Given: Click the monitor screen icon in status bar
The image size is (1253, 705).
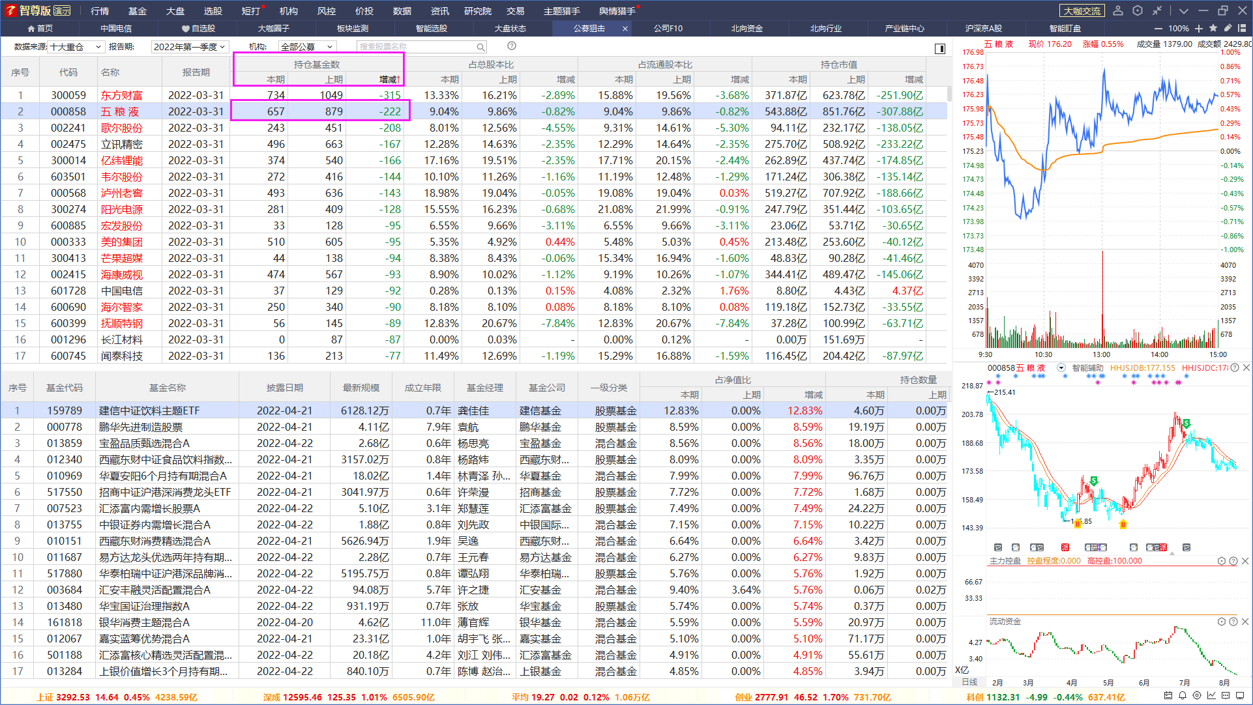Looking at the screenshot, I should tap(1240, 697).
